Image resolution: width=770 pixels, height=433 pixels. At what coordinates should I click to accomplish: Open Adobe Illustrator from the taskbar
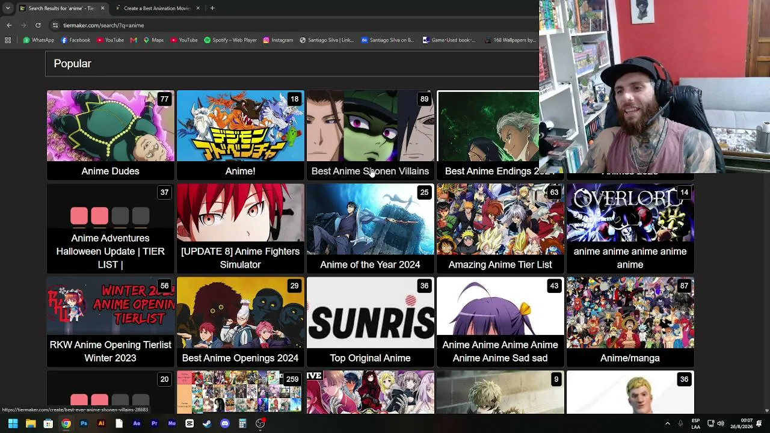pyautogui.click(x=101, y=423)
